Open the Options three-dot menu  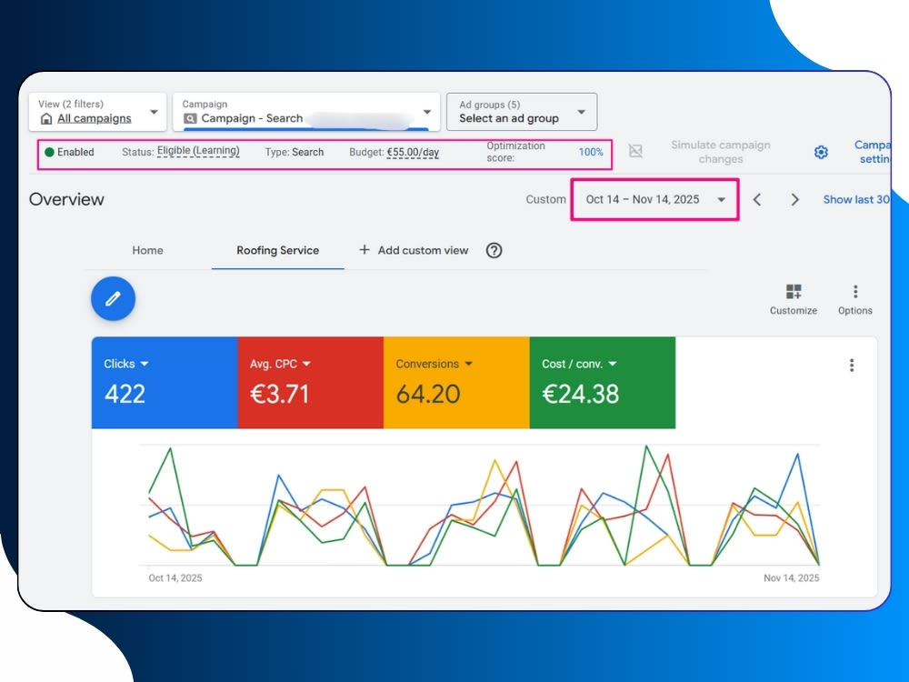point(855,291)
